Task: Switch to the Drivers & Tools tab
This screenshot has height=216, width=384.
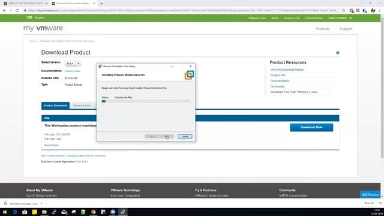Action: pyautogui.click(x=82, y=106)
